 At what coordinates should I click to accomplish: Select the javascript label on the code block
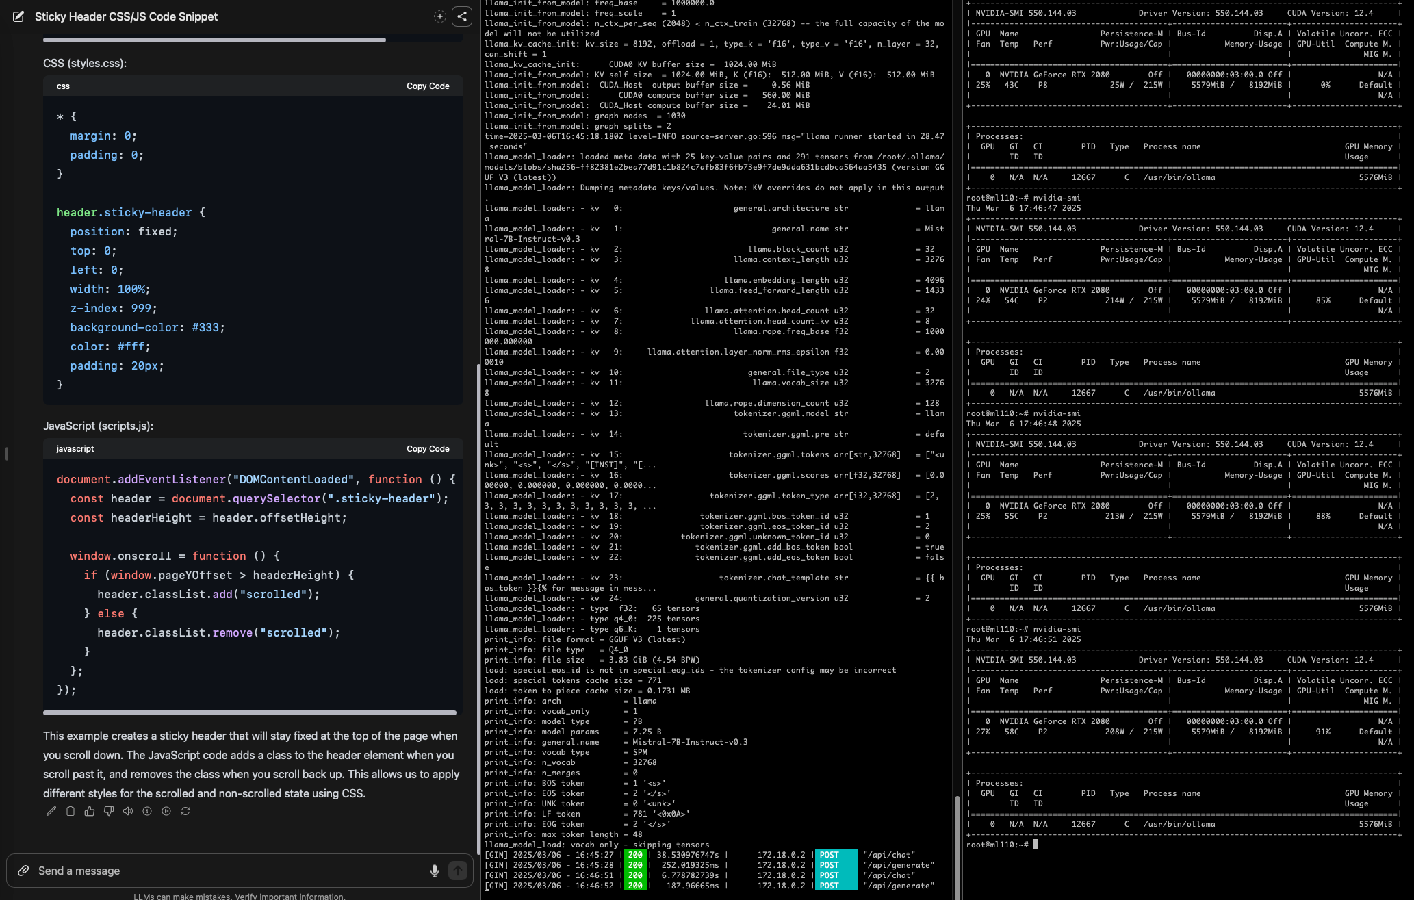point(75,448)
